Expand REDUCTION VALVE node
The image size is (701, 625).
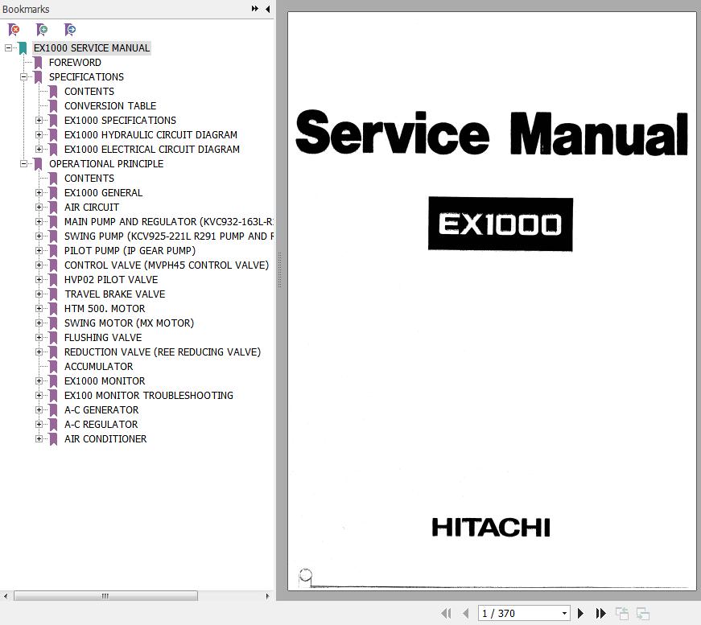pos(39,352)
